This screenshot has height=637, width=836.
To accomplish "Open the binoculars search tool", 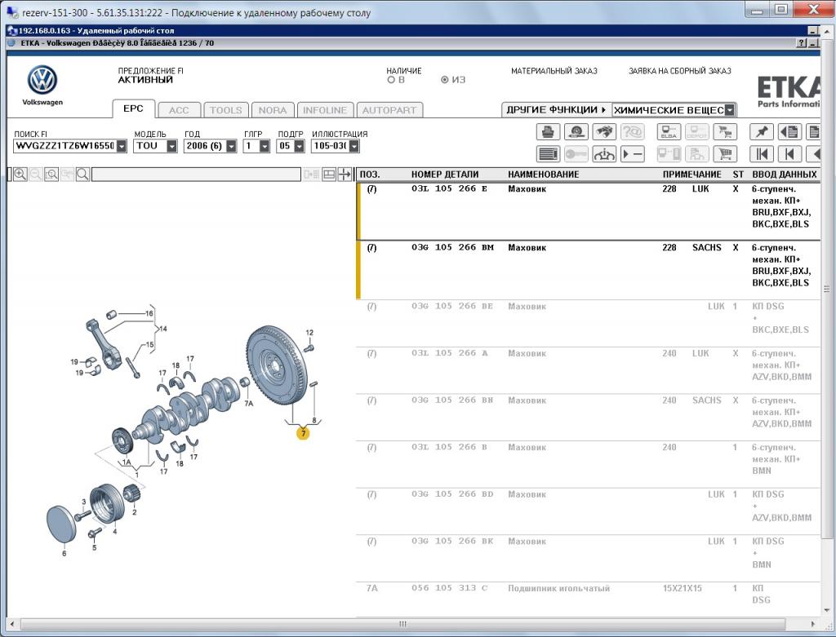I will pos(604,131).
